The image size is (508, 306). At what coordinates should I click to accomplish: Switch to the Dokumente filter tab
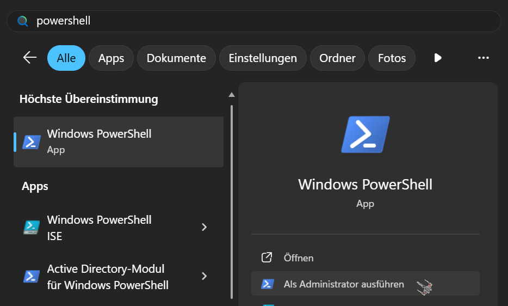pyautogui.click(x=176, y=58)
